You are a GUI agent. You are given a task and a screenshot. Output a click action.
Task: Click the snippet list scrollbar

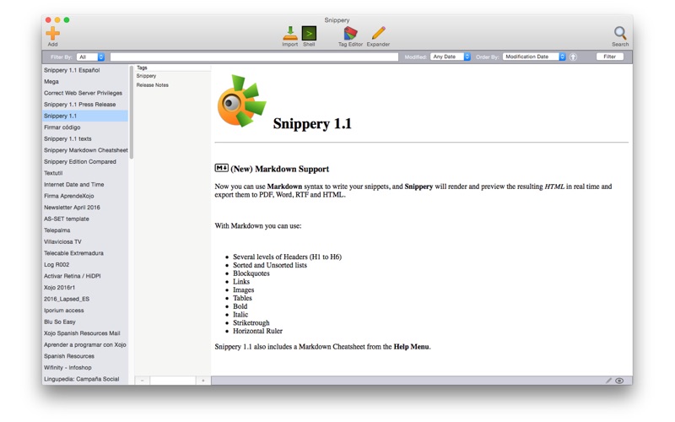click(x=132, y=112)
